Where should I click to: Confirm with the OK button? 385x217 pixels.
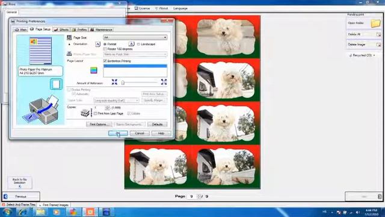[x=118, y=133]
